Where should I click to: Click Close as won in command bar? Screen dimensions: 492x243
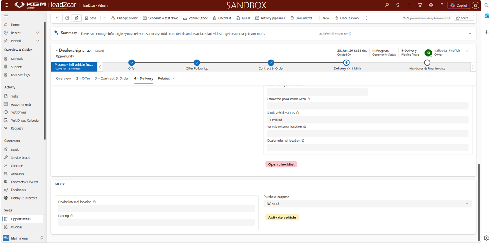(347, 18)
